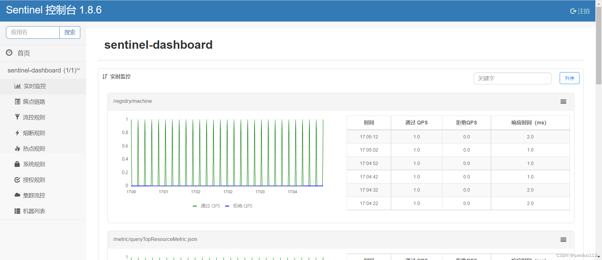The width and height of the screenshot is (602, 260).
Task: Click the sort icon beside 实时监控 heading
Action: point(105,77)
